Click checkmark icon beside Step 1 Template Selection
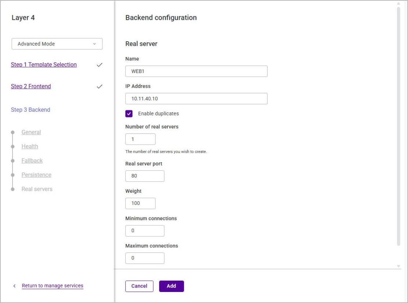The height and width of the screenshot is (303, 408). pyautogui.click(x=100, y=65)
